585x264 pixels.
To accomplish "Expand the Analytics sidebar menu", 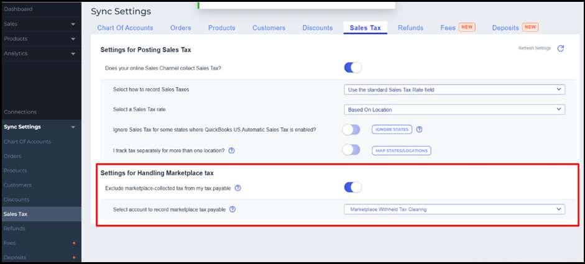I will pos(40,53).
